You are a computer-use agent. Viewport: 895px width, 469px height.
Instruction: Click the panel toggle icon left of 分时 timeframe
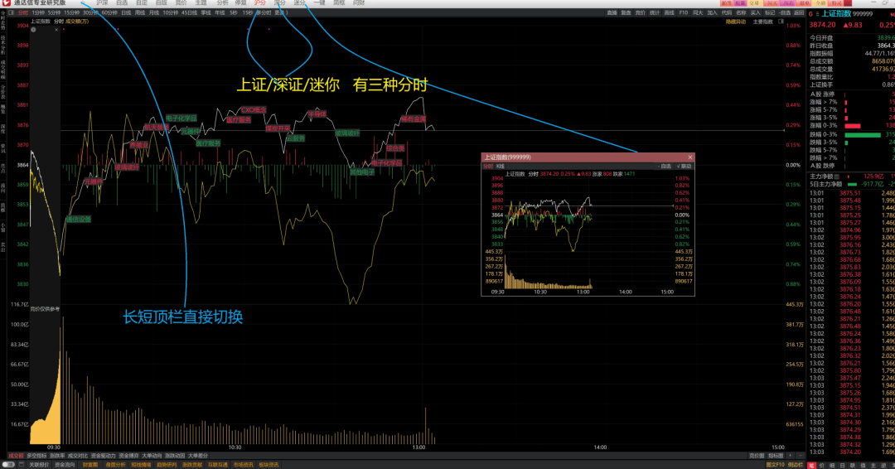click(x=11, y=12)
